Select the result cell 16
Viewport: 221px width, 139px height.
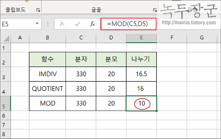point(142,89)
